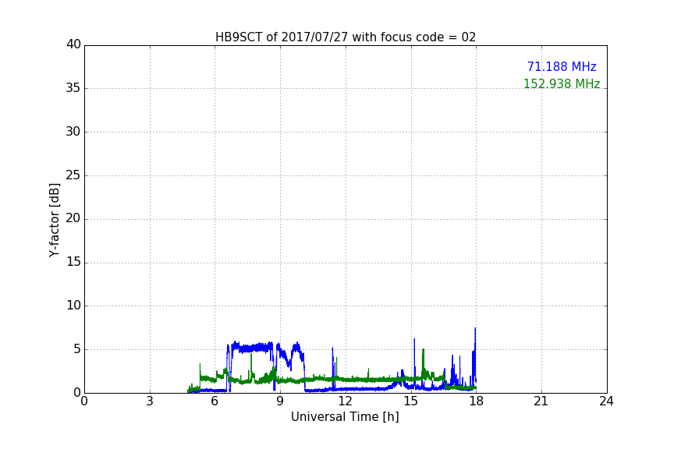
Task: Click the x-axis tick label "6"
Action: point(215,401)
